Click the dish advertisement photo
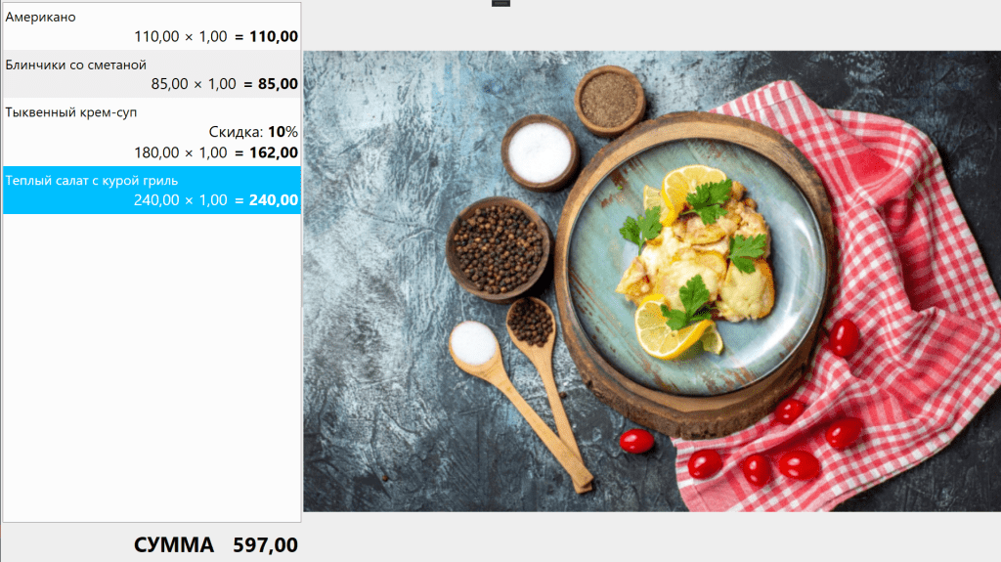 [x=652, y=281]
